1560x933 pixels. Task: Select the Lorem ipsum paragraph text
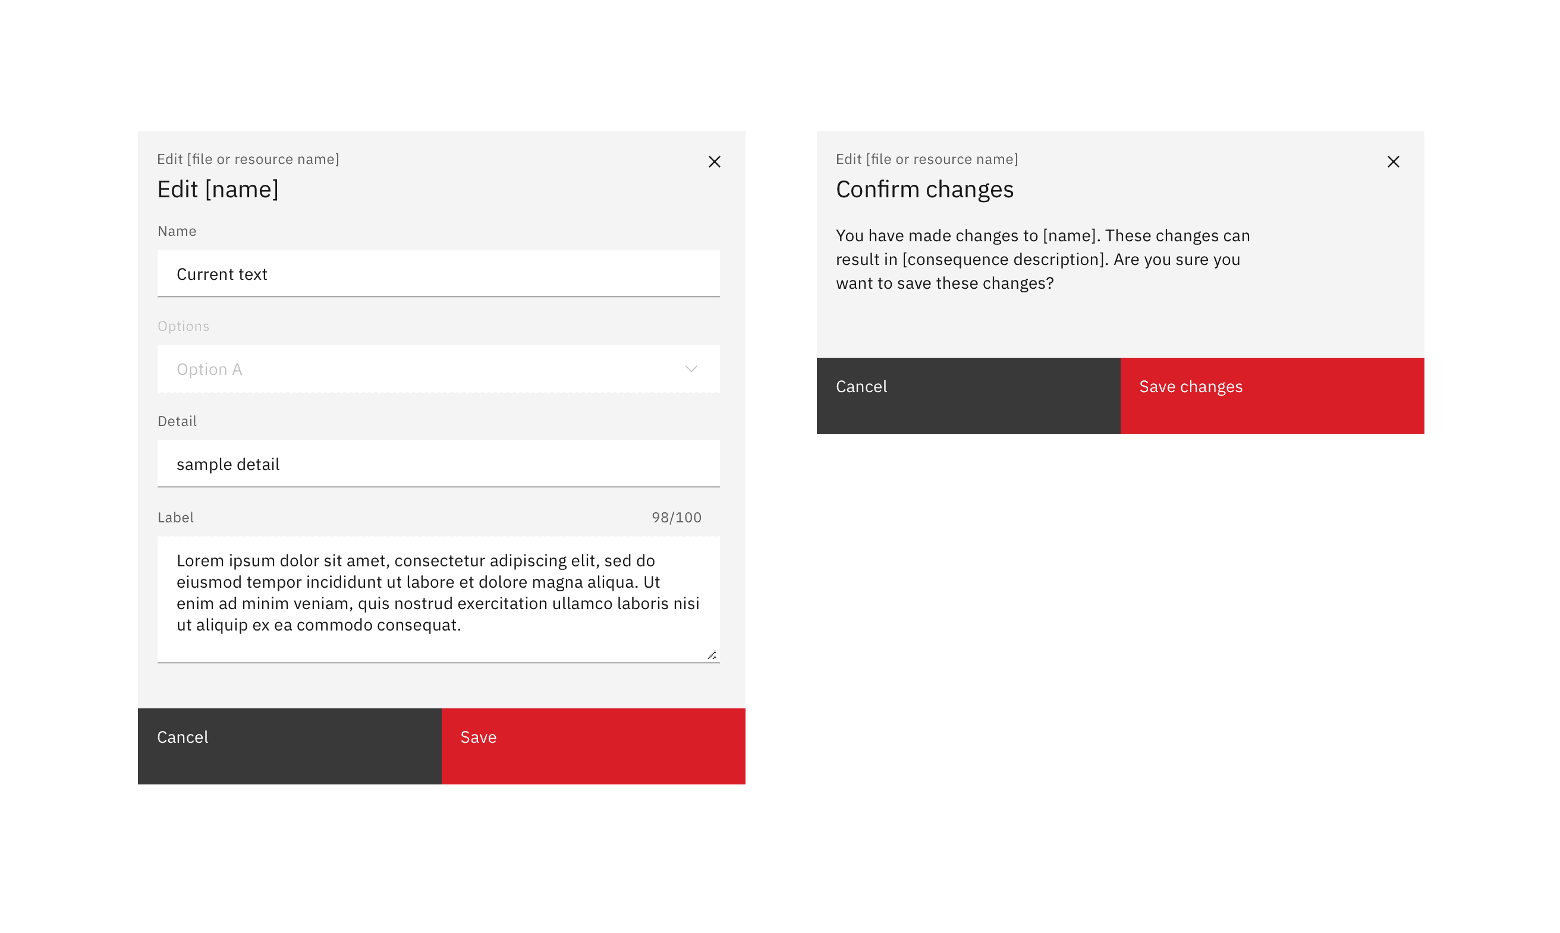pyautogui.click(x=438, y=592)
